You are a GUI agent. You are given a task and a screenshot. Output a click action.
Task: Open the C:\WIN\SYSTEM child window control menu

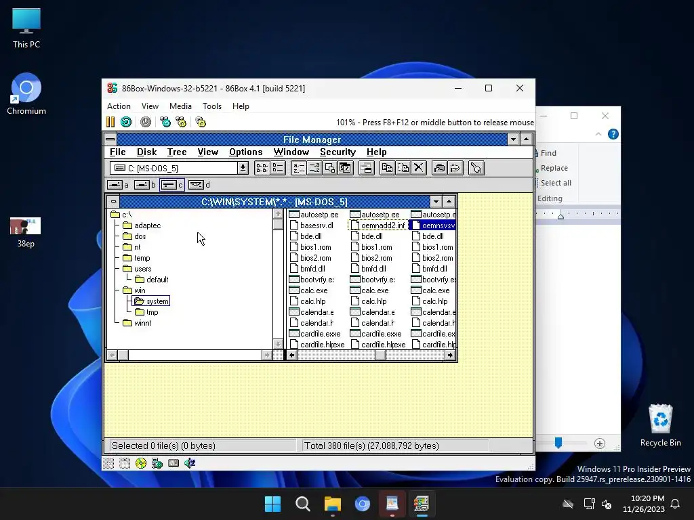click(x=113, y=202)
